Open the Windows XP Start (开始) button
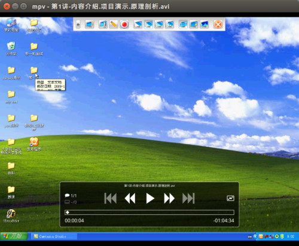Screen dimensions: 299x246 (x=14, y=236)
